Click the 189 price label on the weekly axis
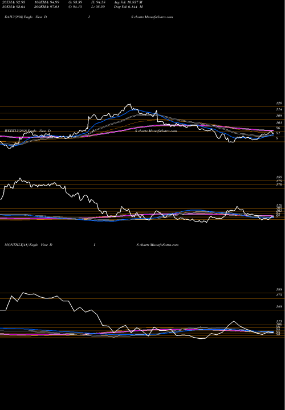The height and width of the screenshot is (410, 285). tap(279, 177)
